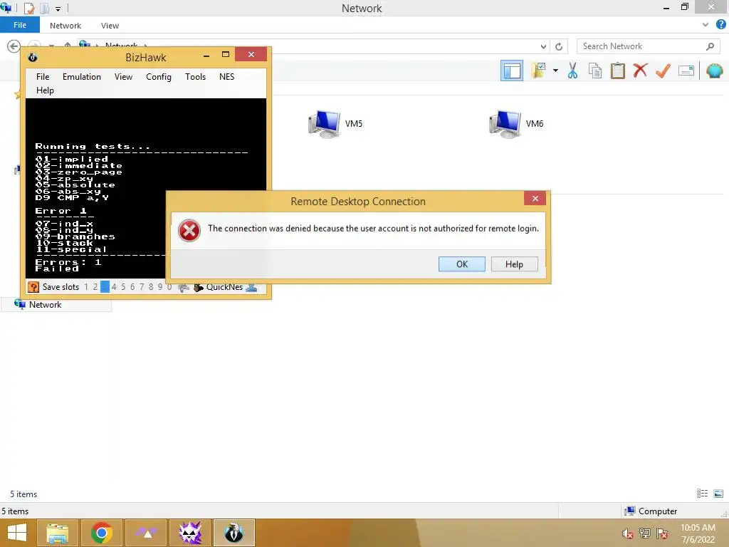The width and height of the screenshot is (729, 547).
Task: Click the magnifier search icon
Action: coord(710,46)
